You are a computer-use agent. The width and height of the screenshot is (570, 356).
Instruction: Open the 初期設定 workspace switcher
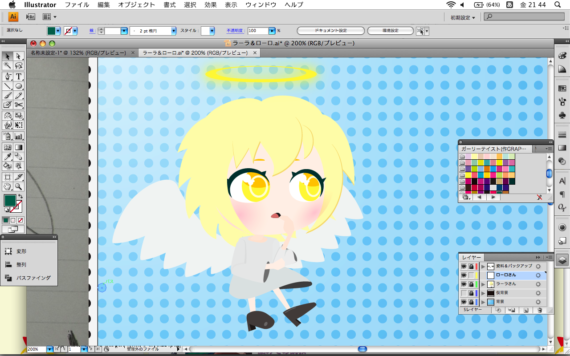point(463,17)
